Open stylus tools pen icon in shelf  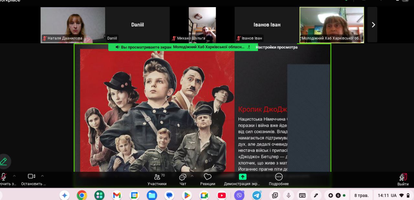click(x=316, y=195)
